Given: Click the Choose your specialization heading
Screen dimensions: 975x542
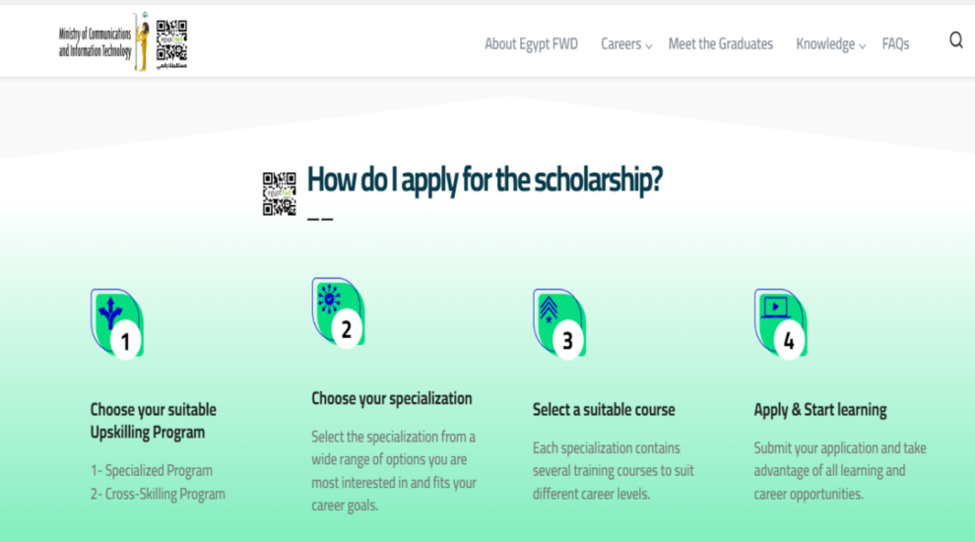Looking at the screenshot, I should [x=392, y=398].
